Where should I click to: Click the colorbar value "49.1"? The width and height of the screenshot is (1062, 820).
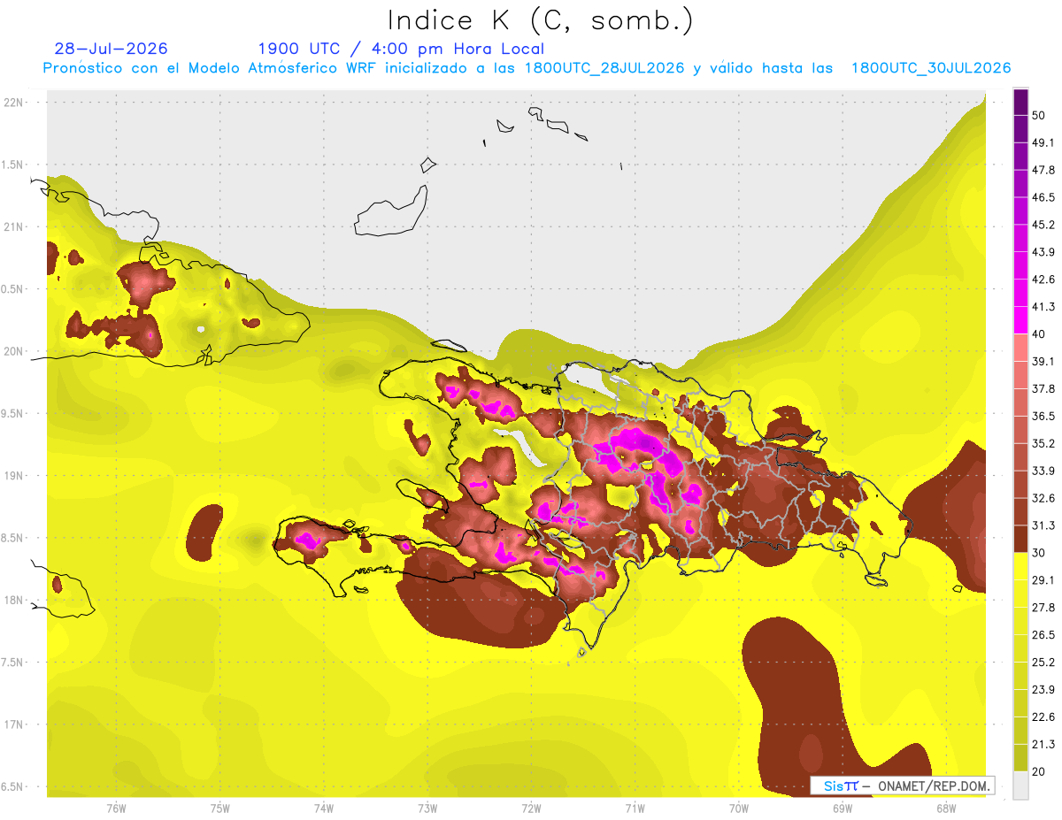pyautogui.click(x=1043, y=142)
